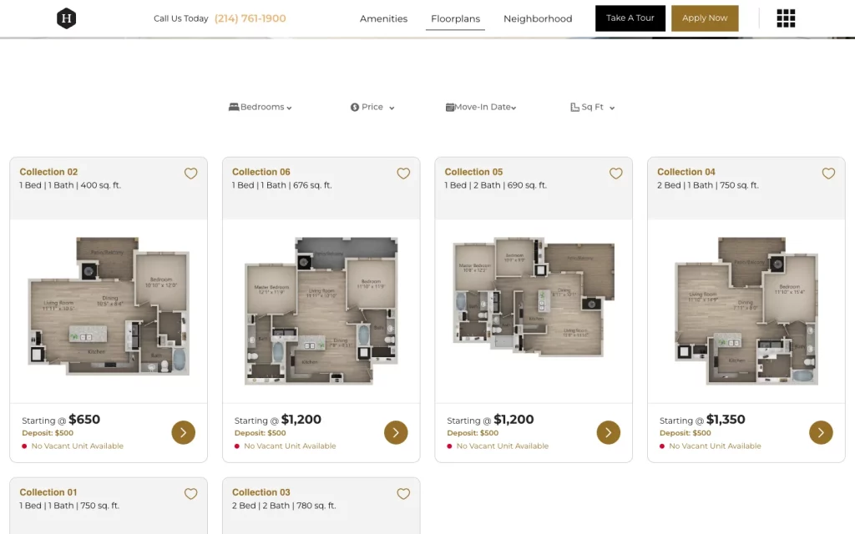Click '2 Bed | 1 Bath | 750 sq. ft.'
Viewport: 855px width, 534px height.
708,185
